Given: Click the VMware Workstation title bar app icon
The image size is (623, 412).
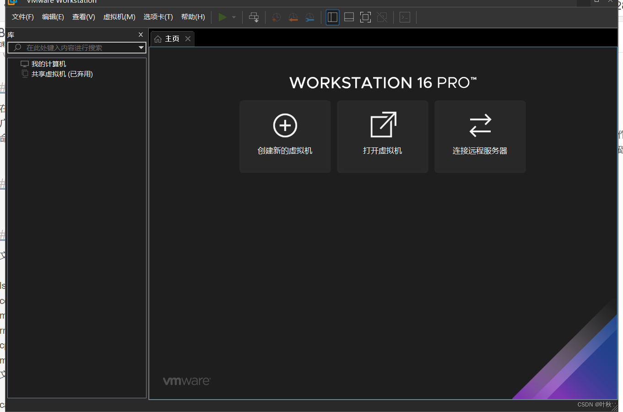Looking at the screenshot, I should [12, 2].
